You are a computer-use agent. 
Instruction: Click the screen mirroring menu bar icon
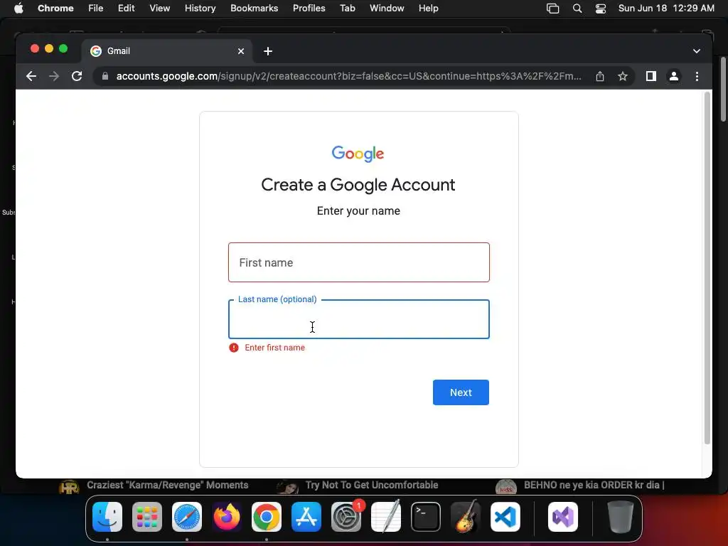[552, 8]
